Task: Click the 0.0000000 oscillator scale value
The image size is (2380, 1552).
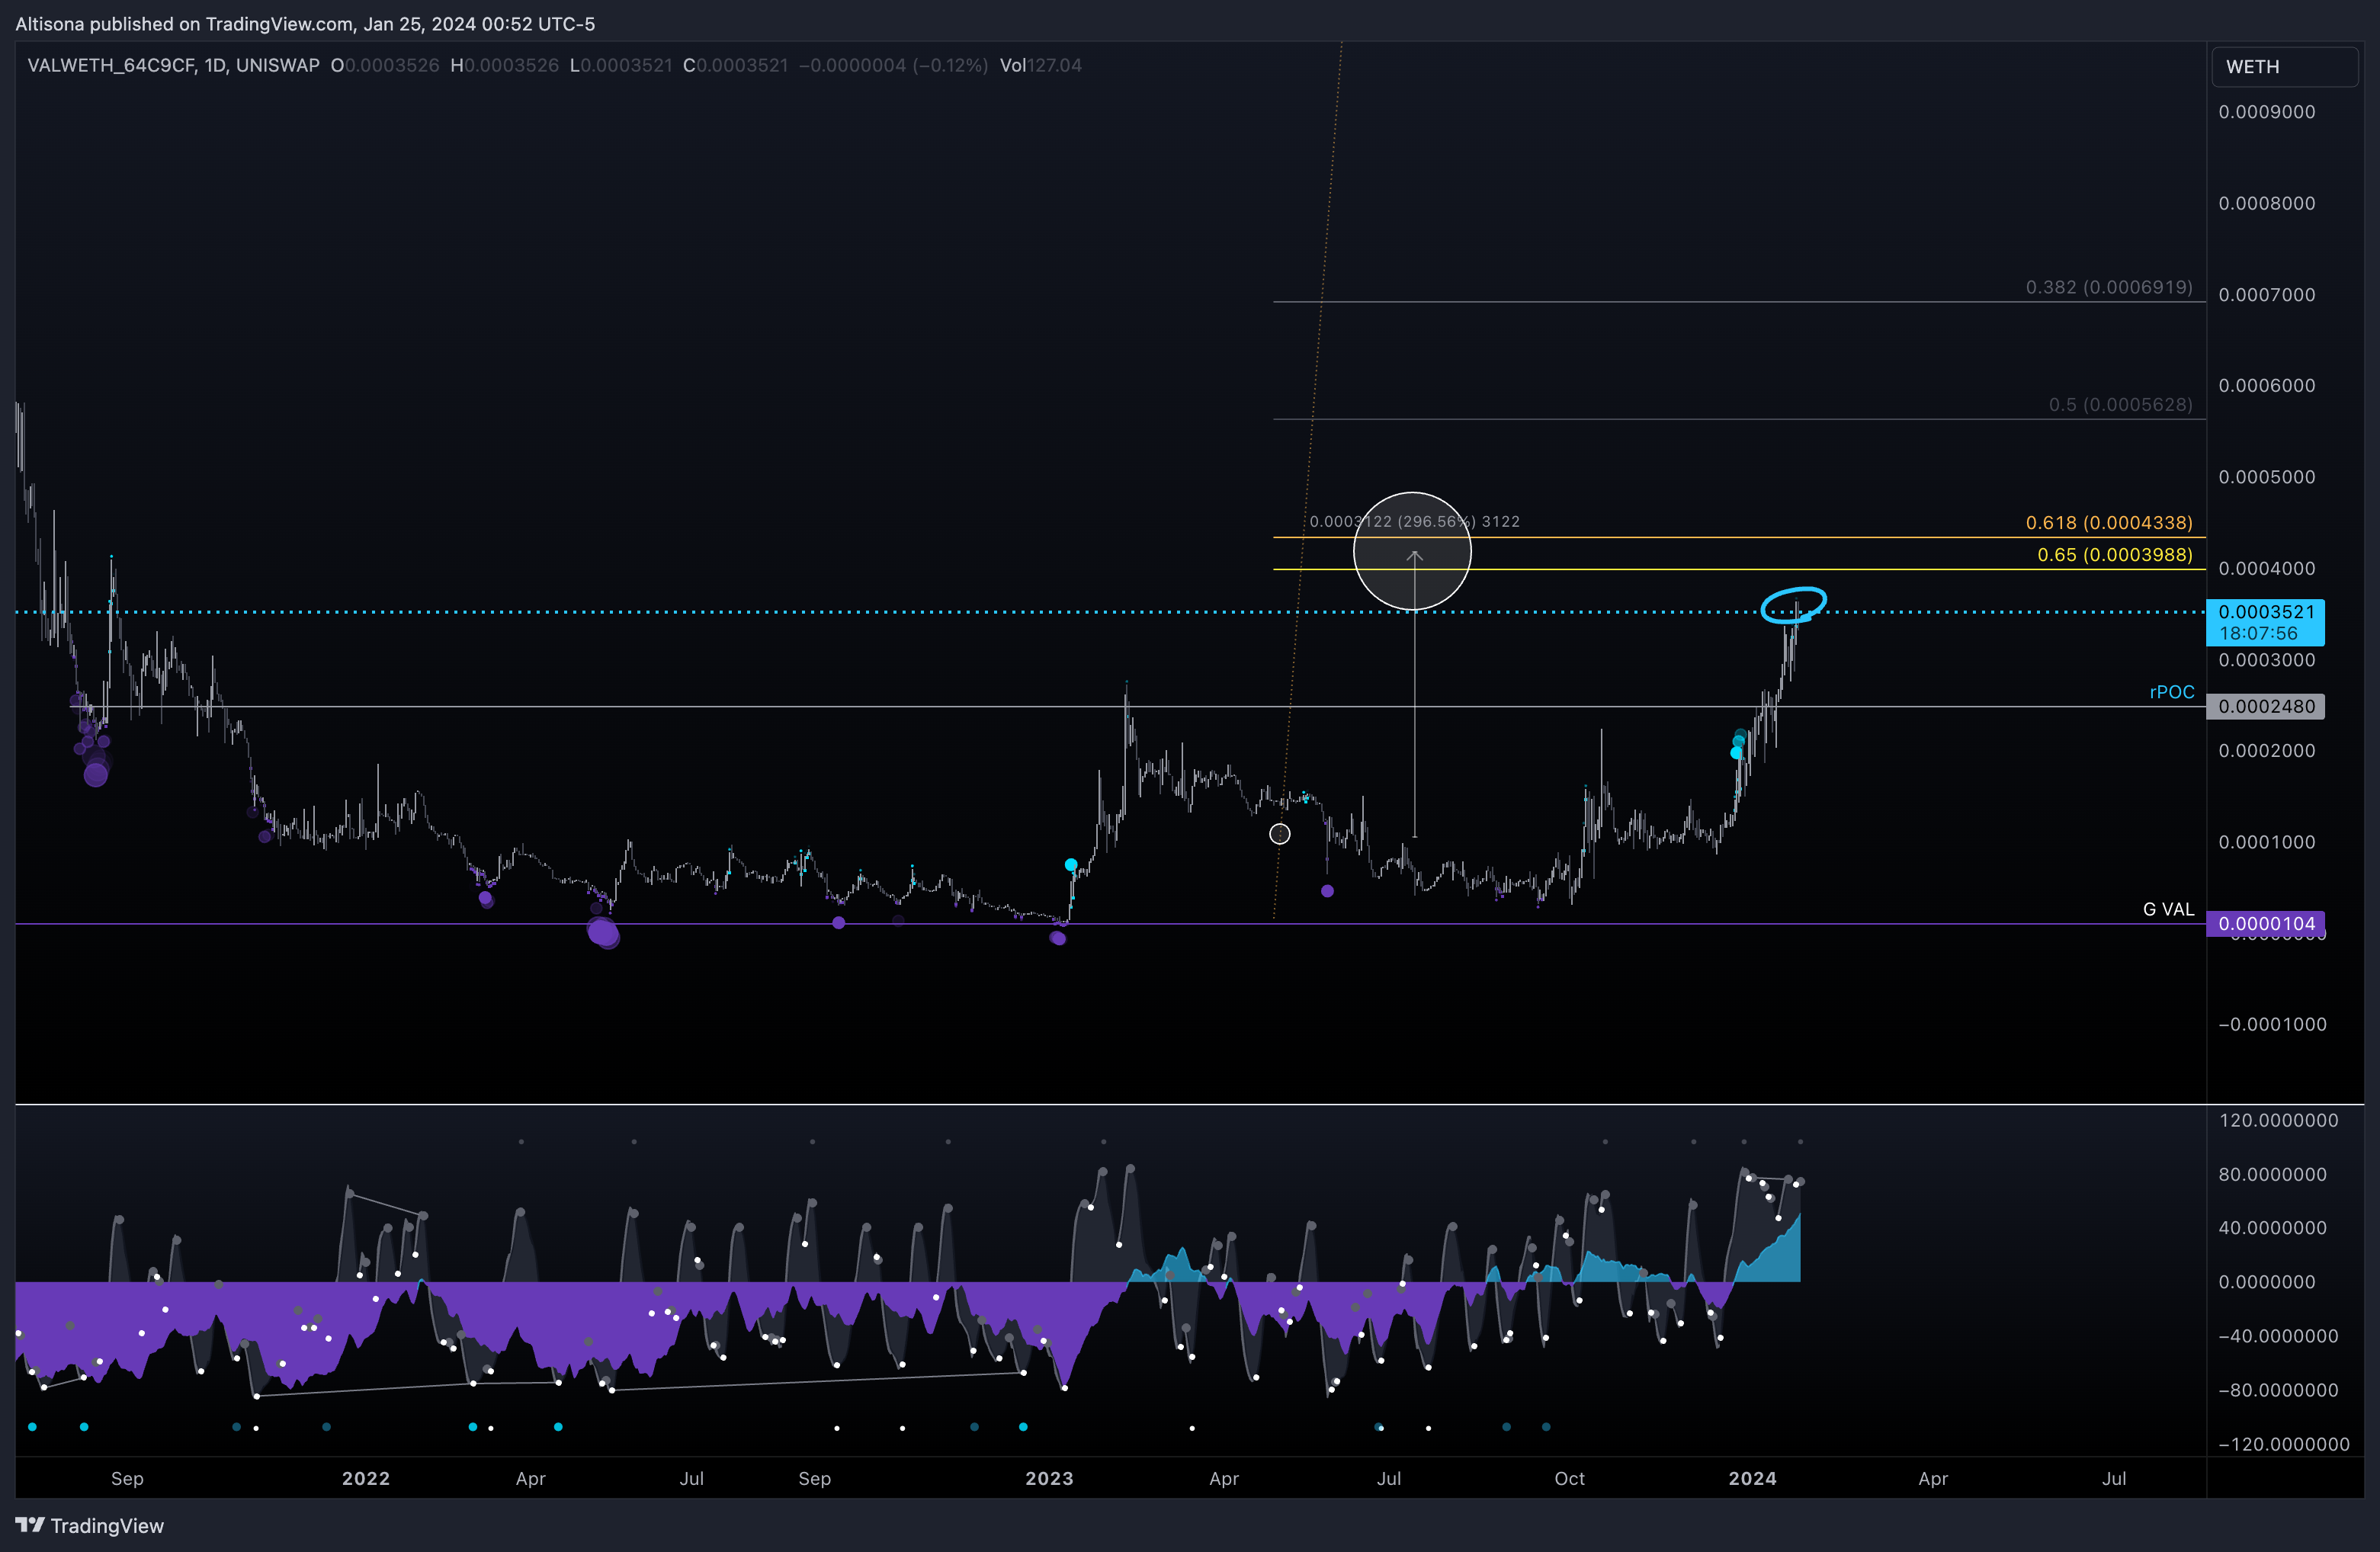Action: 2266,1282
